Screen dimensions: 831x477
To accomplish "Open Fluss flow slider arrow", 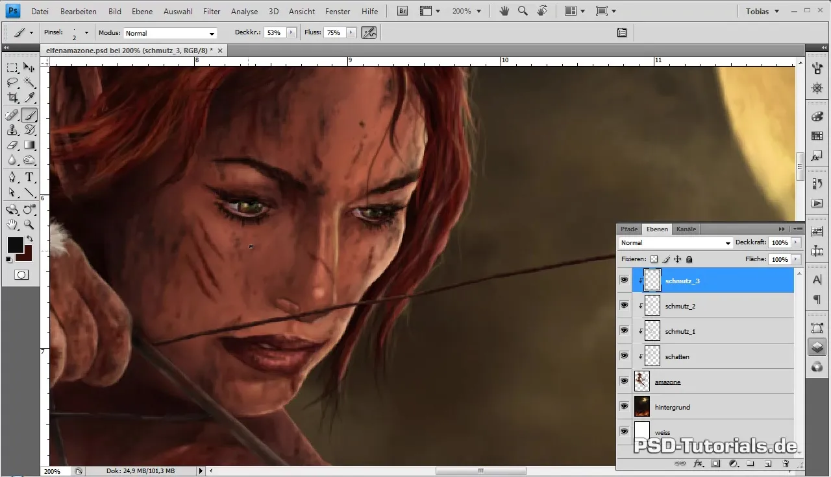I will [351, 32].
